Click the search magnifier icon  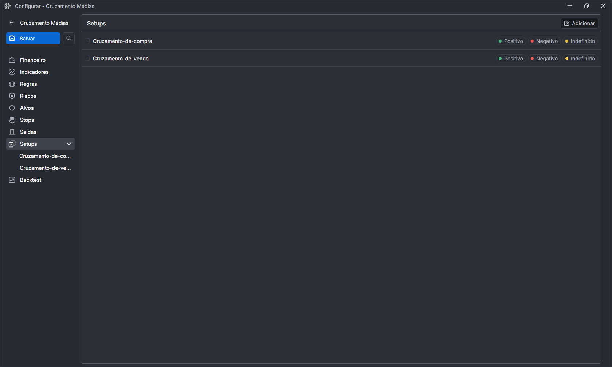point(69,38)
